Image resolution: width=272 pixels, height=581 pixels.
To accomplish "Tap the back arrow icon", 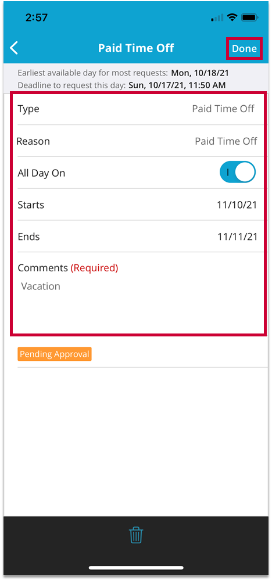I will (x=14, y=48).
